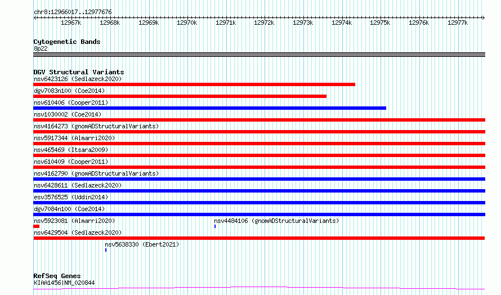Open the nsv5917344 (Almarri2020) label
Viewport: 501px width, 295px height.
[74, 138]
